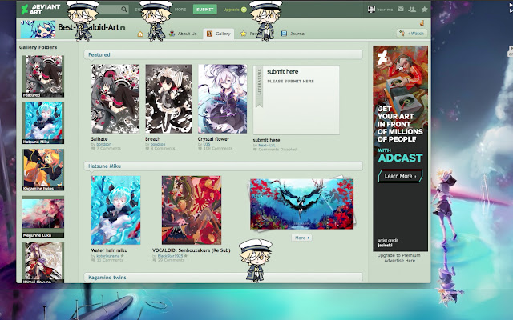This screenshot has height=320, width=513.
Task: Click the hckr-me username
Action: [385, 10]
